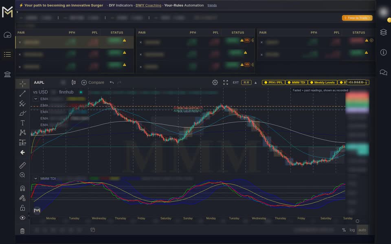Toggle hide all drawings eye icon
This screenshot has width=391, height=244.
click(x=22, y=218)
